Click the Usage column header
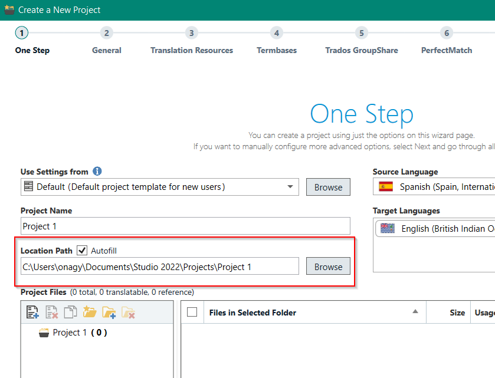Viewport: 495px width, 378px height. 484,313
